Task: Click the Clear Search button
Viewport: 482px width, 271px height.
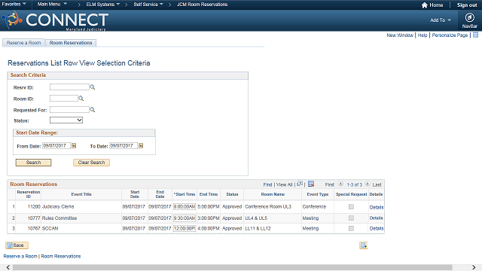Action: (x=91, y=163)
